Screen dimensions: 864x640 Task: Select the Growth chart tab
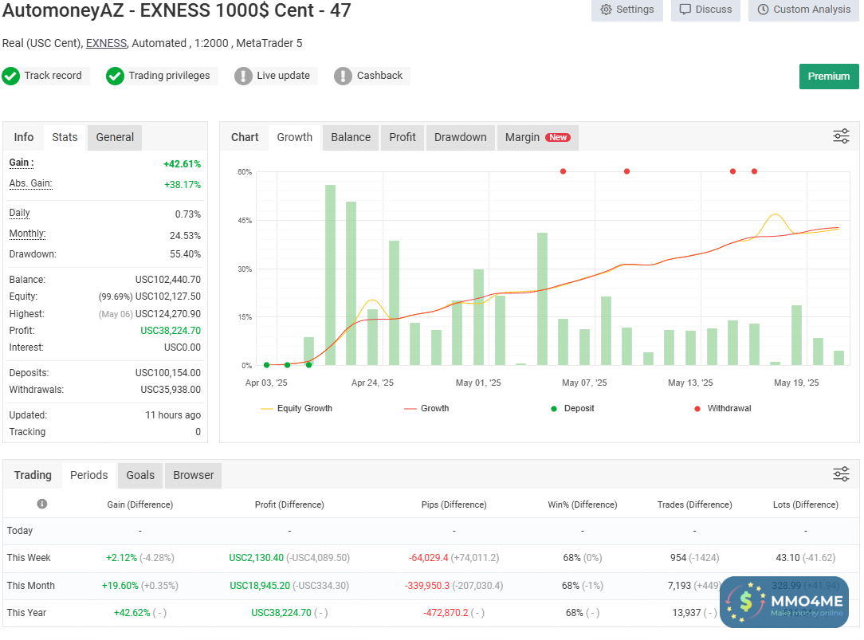pos(294,137)
